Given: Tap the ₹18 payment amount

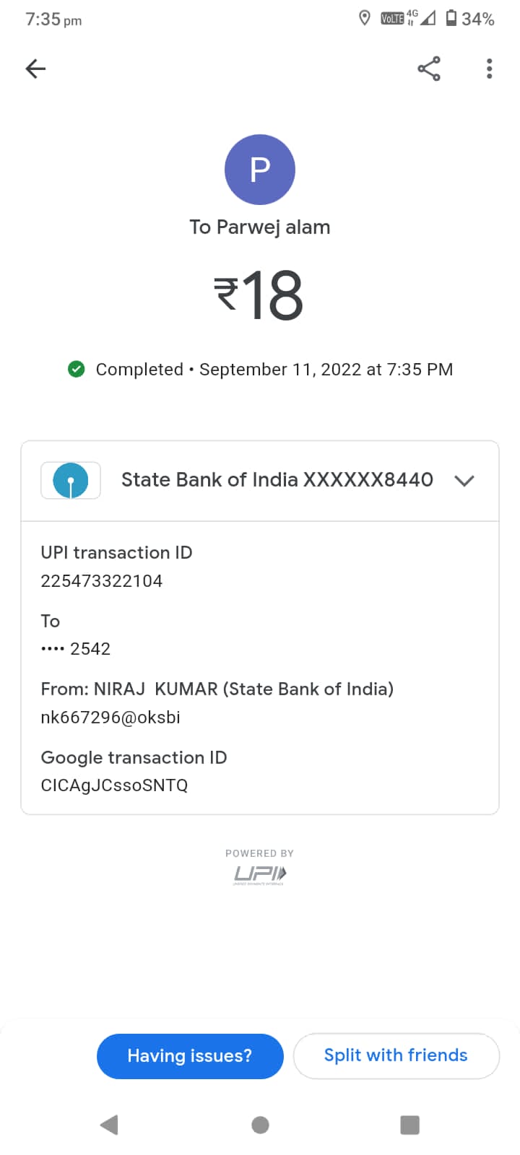Looking at the screenshot, I should [259, 295].
